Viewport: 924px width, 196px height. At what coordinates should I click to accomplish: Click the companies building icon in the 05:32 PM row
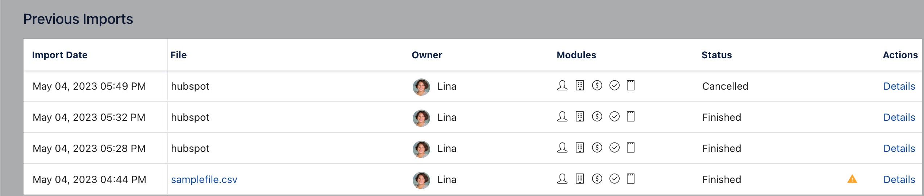point(580,116)
